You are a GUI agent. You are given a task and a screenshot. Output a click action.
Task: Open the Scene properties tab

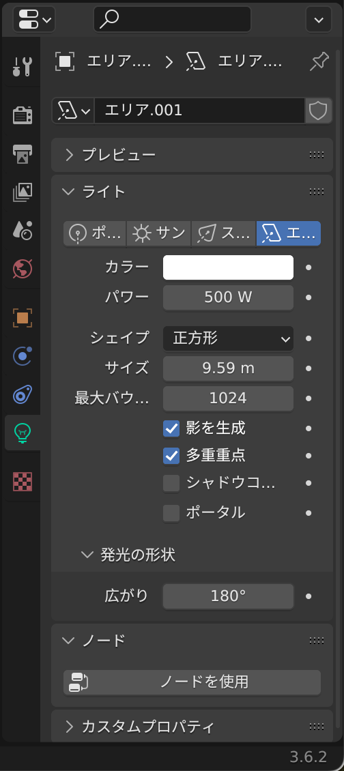22,230
